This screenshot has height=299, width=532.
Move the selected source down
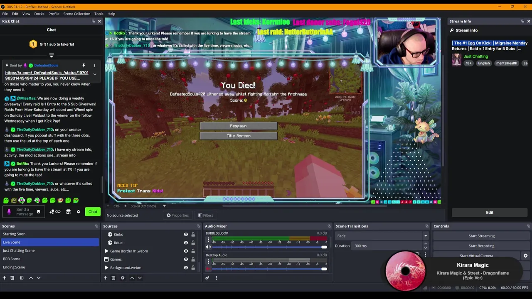point(140,278)
